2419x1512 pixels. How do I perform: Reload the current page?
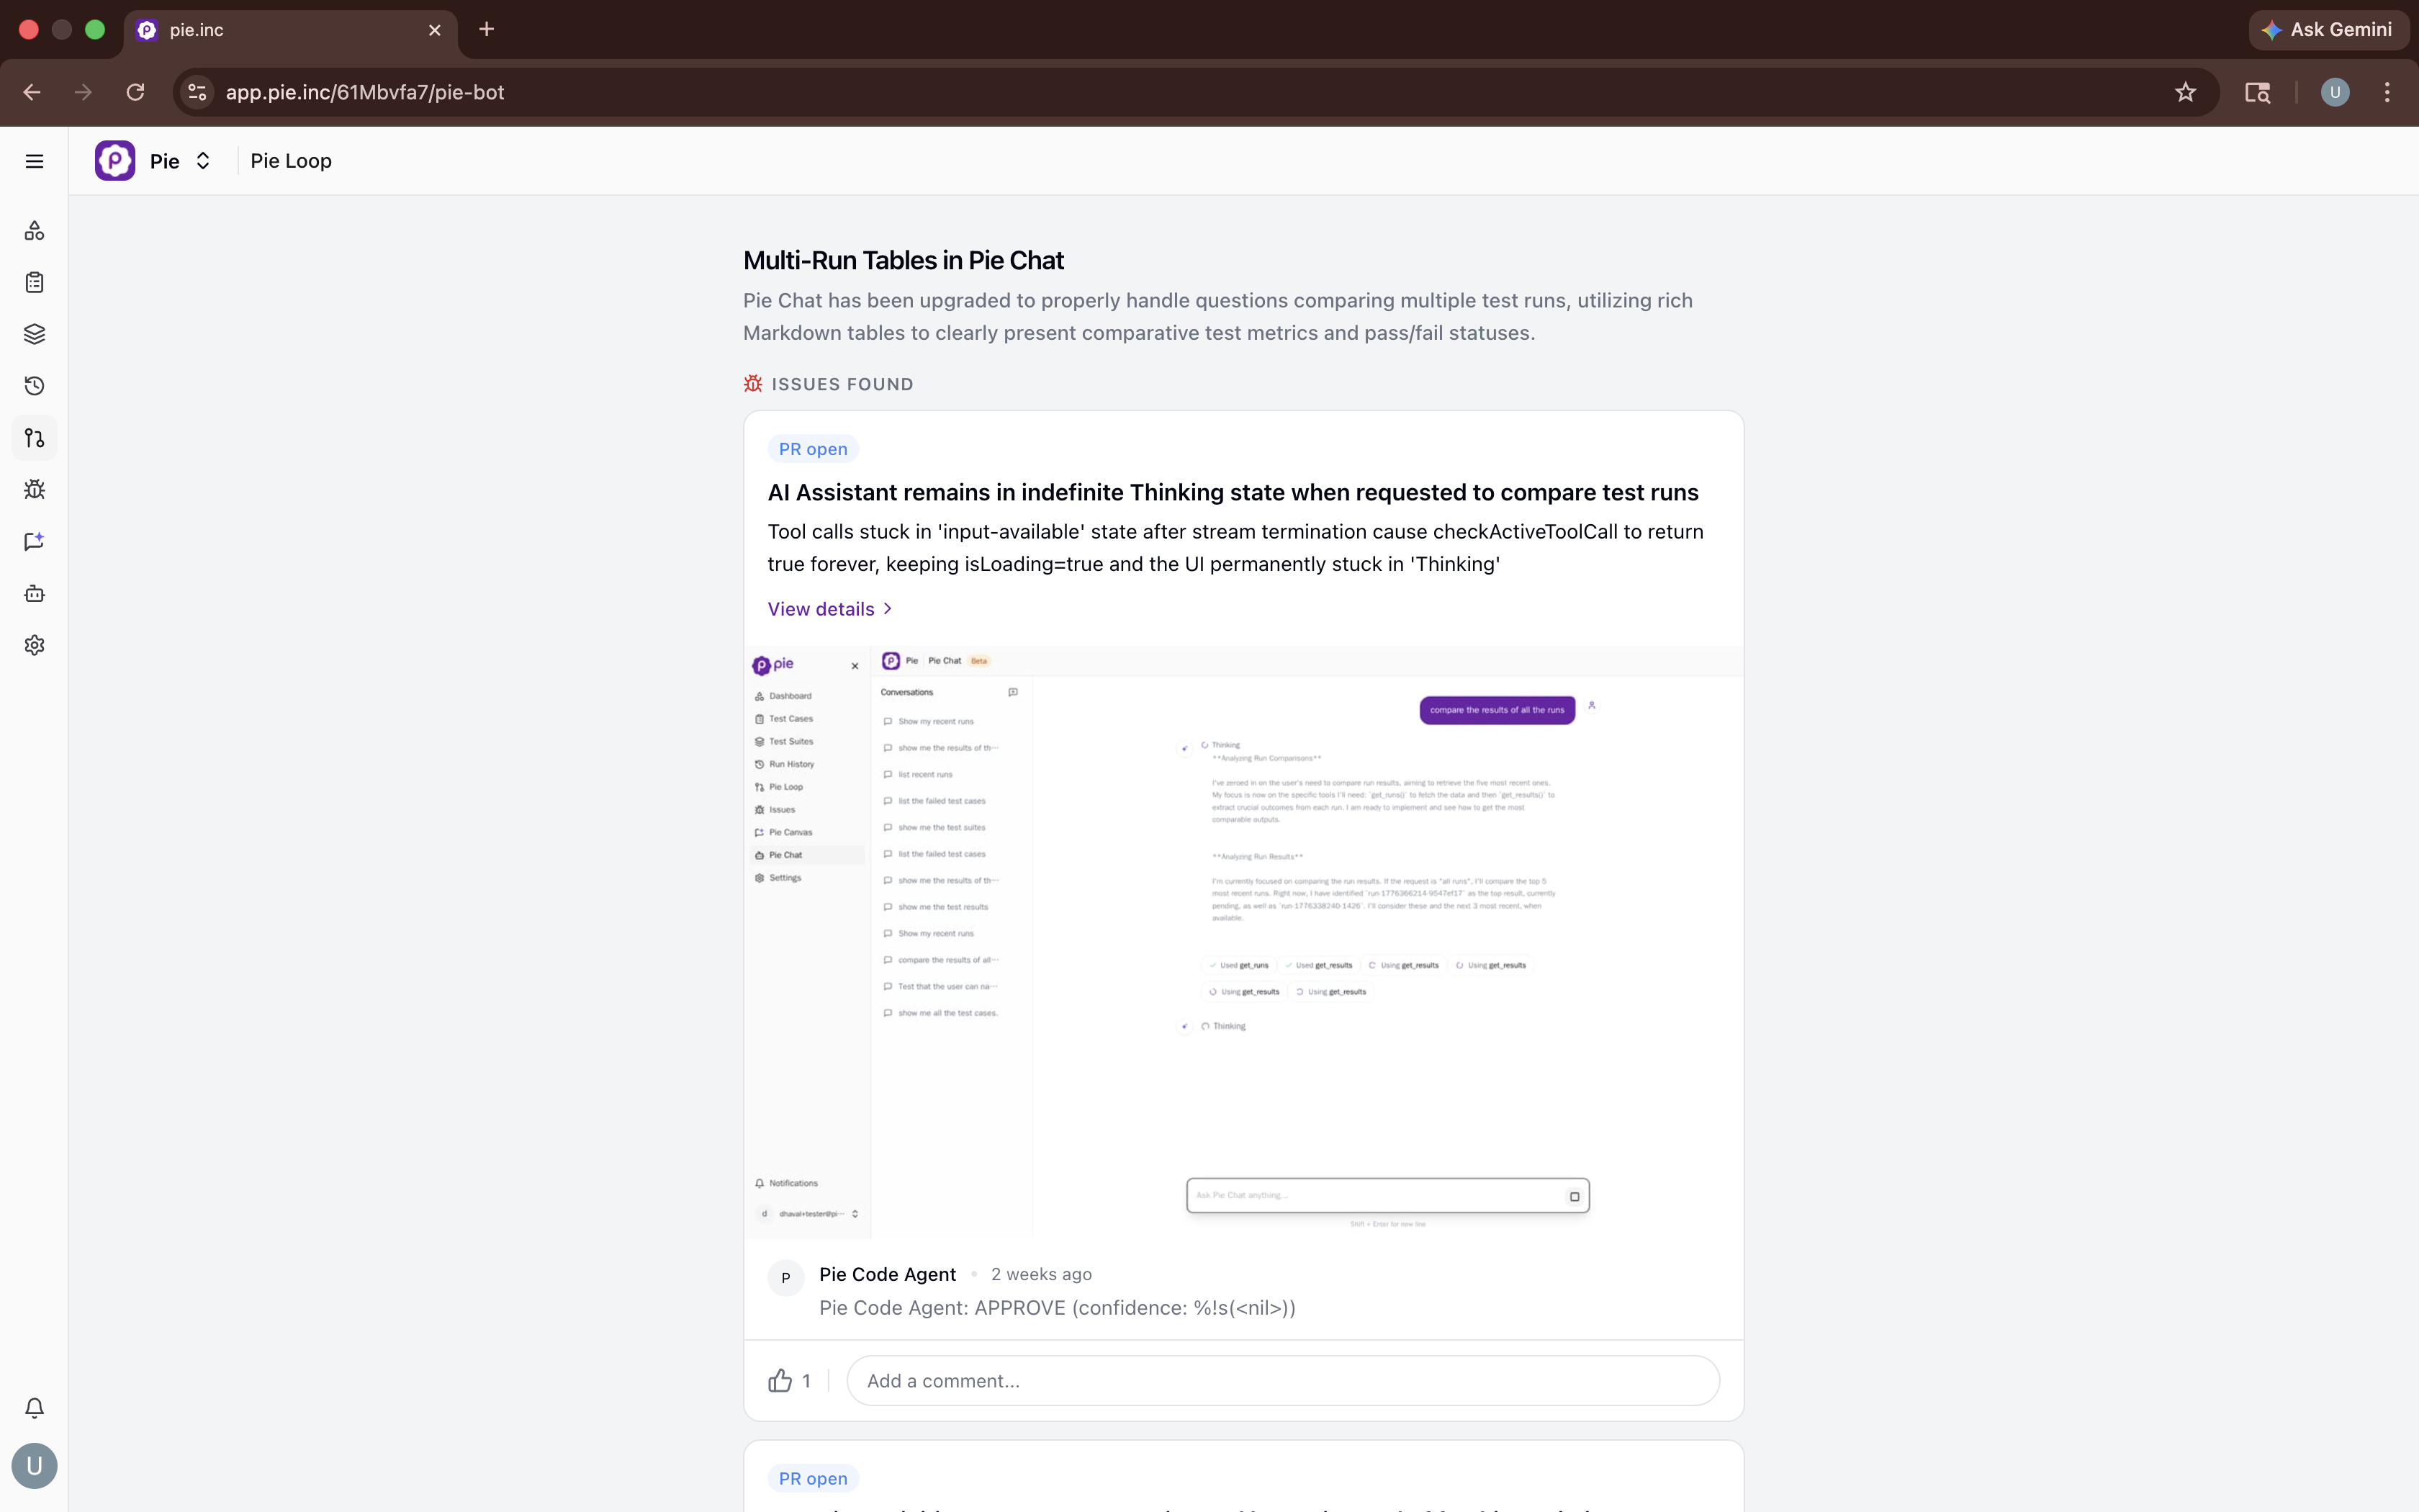(x=135, y=92)
